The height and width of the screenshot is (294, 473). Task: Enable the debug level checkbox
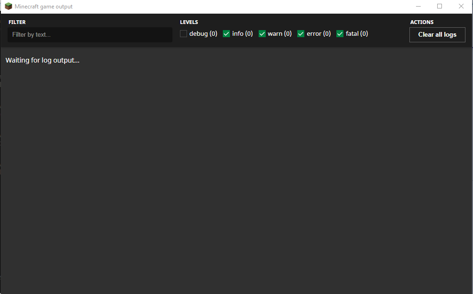tap(183, 34)
